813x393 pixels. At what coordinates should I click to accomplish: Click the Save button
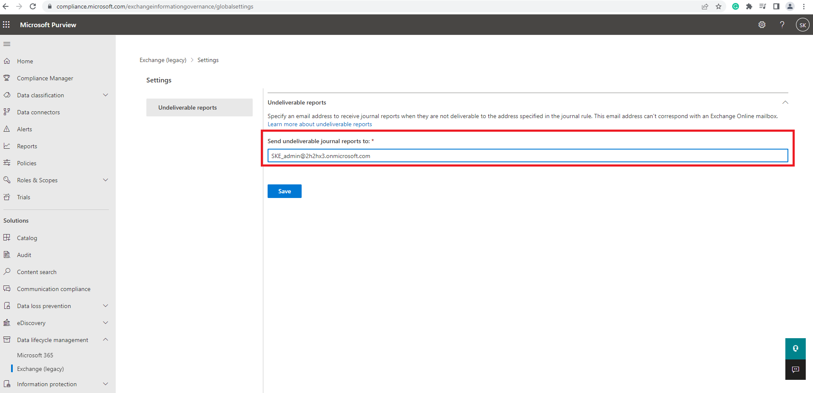tap(284, 191)
